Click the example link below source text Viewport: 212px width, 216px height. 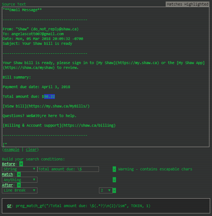pyautogui.click(x=12, y=149)
